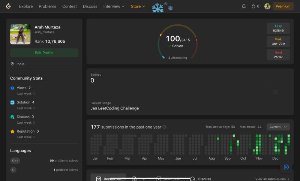Click '99 problems solved' text
300x181 pixels.
click(x=64, y=160)
